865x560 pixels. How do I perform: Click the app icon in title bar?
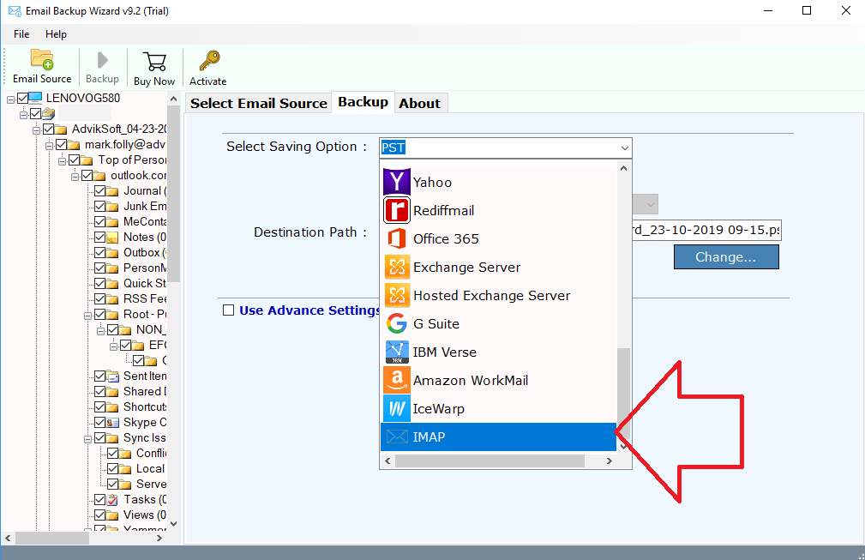click(15, 11)
